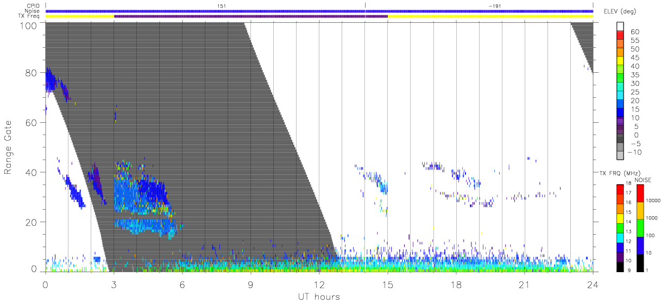The height and width of the screenshot is (308, 667).
Task: Pick the cyan swatch in the TX FRQ colorbar
Action: click(x=620, y=237)
